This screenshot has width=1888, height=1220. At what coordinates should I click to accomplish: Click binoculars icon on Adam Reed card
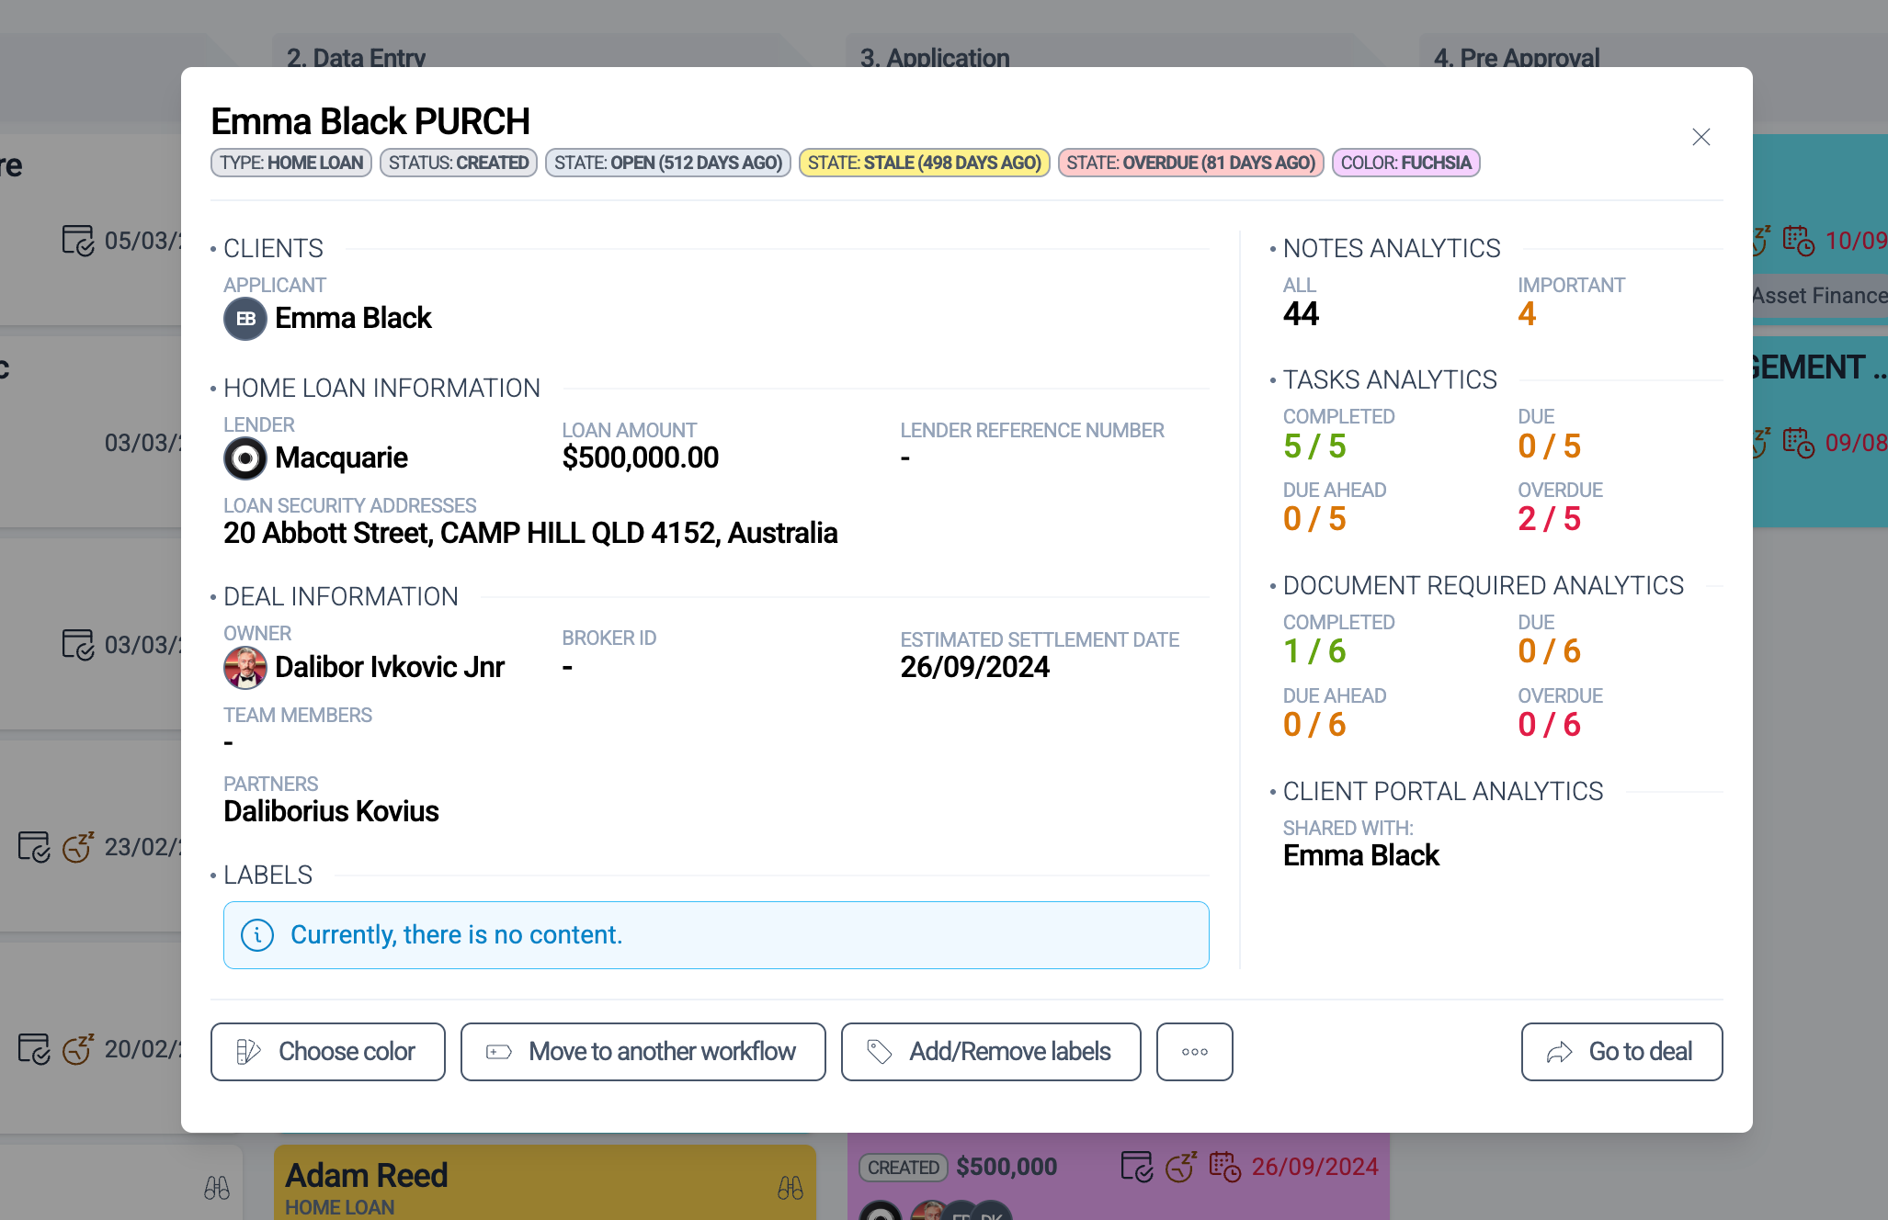pyautogui.click(x=790, y=1188)
